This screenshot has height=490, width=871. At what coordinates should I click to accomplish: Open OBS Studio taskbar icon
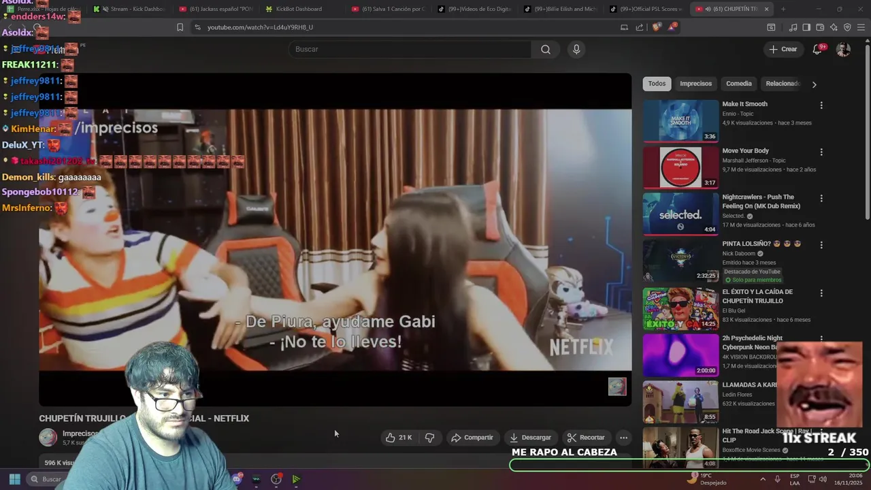coord(276,479)
